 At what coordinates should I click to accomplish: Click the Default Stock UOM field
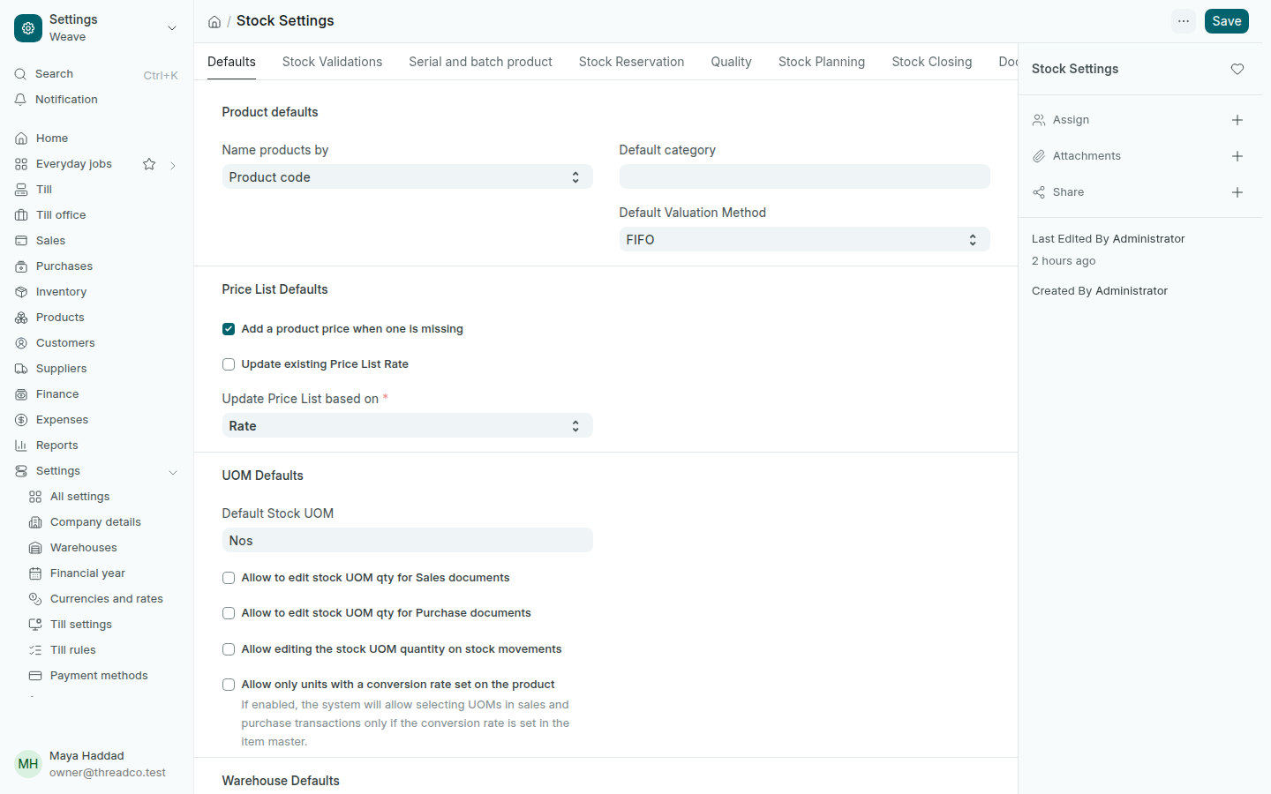tap(407, 540)
